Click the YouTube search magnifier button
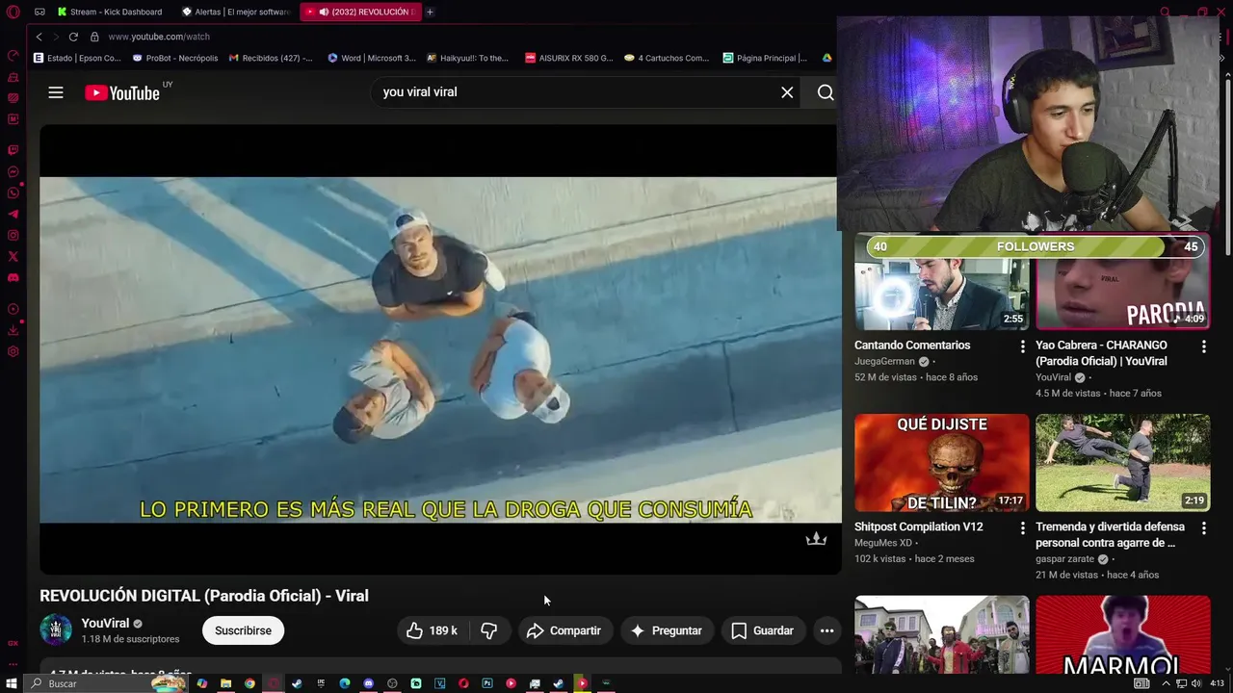 826,92
